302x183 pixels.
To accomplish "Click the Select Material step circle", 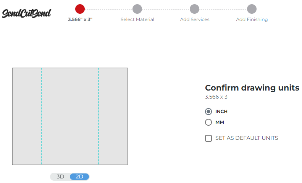I will coord(137,9).
